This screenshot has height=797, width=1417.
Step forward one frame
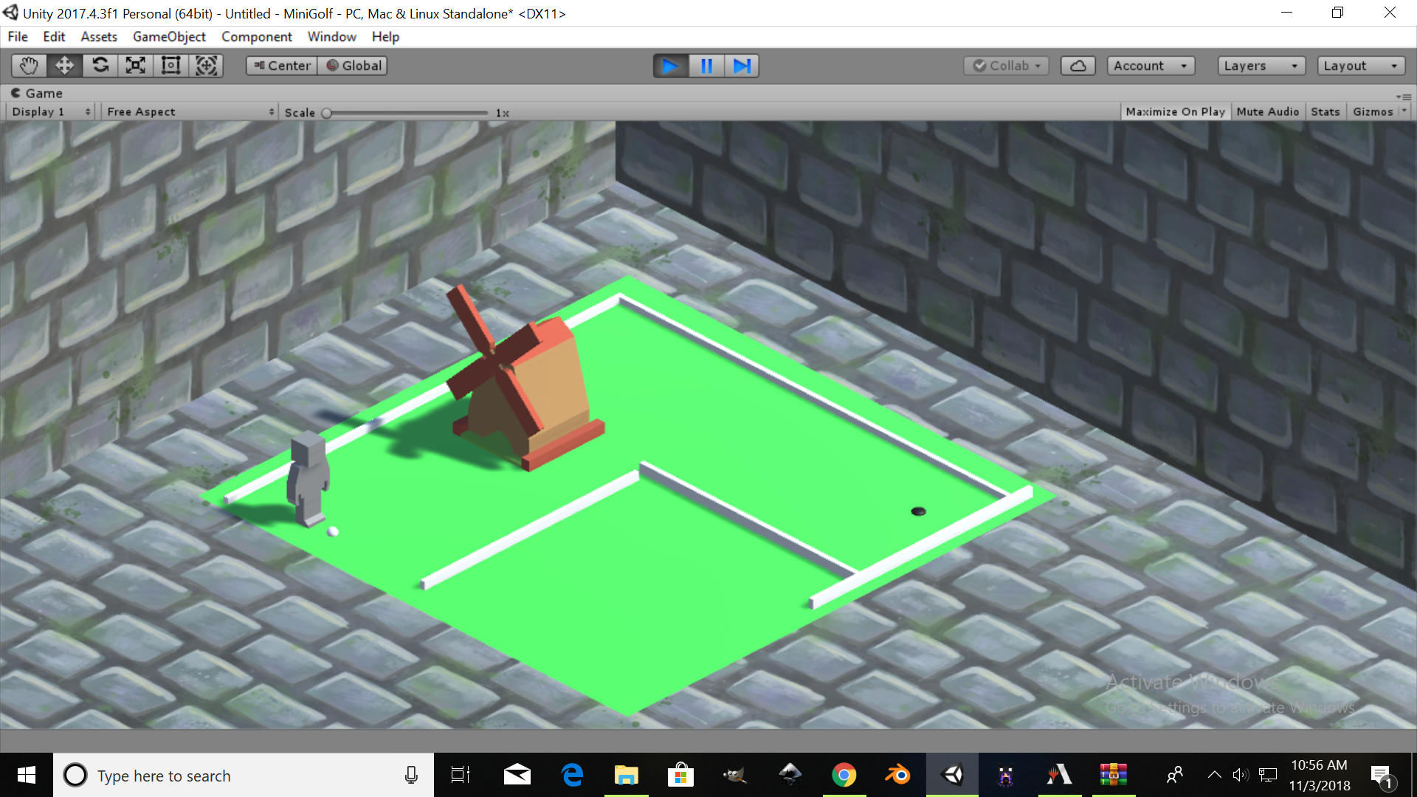[x=742, y=66]
